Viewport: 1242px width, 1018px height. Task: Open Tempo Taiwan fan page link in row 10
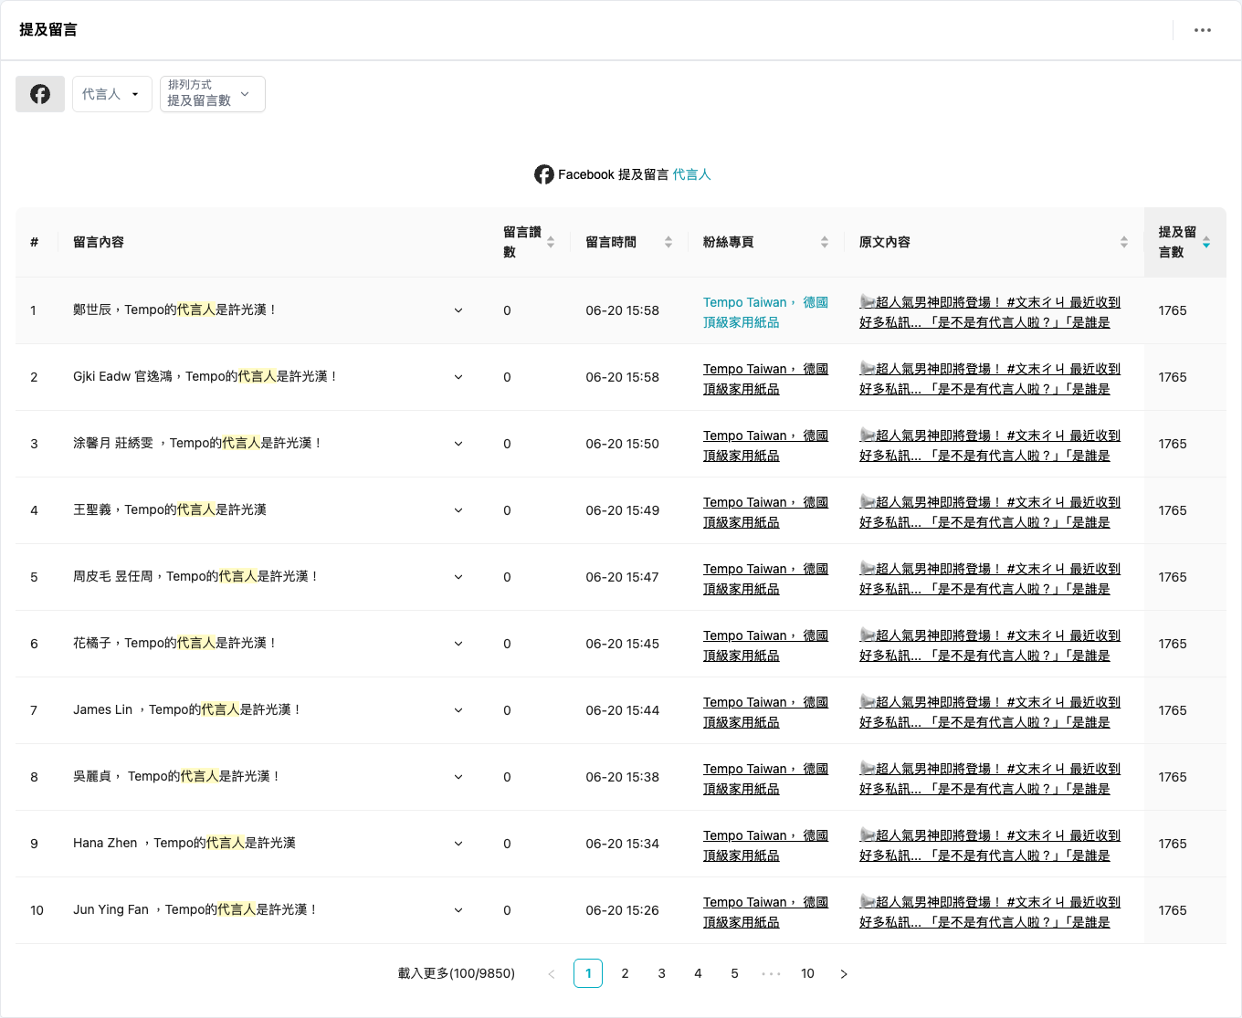(x=765, y=912)
